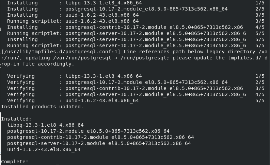Click installed postgresql-contrib-10.17-2 package name
Image resolution: width=270 pixels, height=165 pixels.
100,137
